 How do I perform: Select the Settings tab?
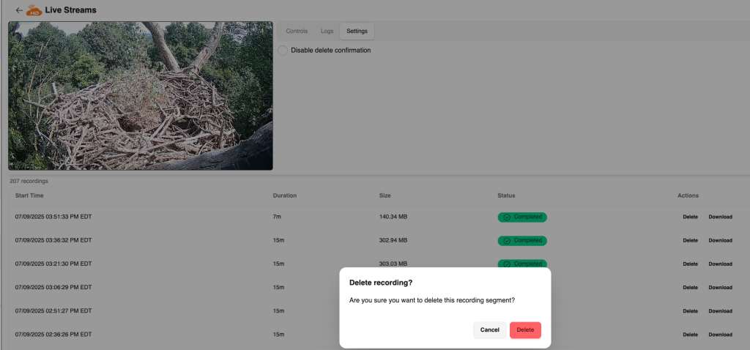point(357,31)
